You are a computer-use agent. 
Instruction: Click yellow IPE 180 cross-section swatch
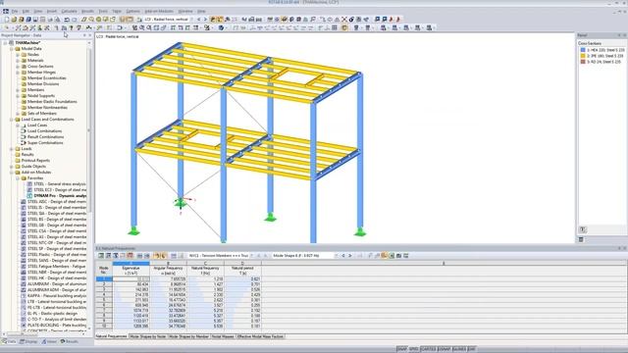tap(583, 56)
